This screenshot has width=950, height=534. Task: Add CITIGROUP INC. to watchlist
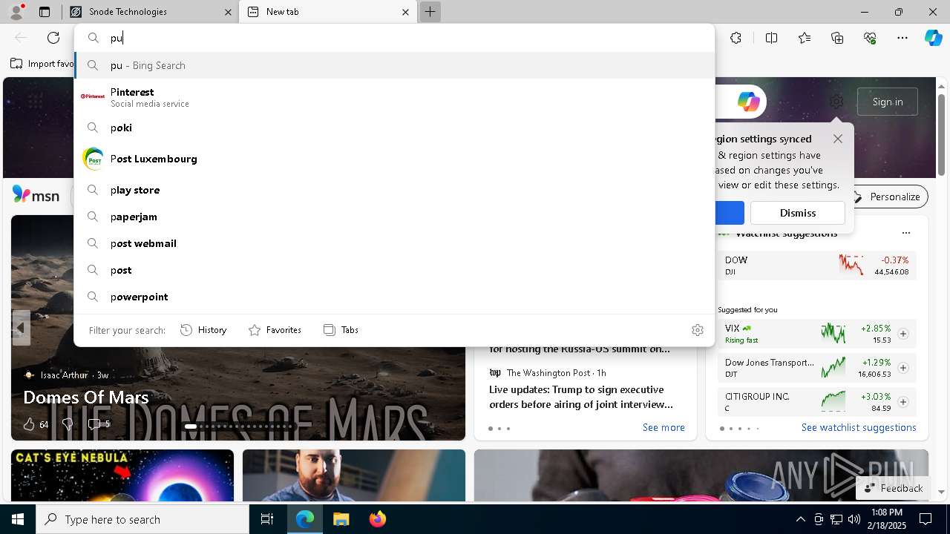(902, 402)
